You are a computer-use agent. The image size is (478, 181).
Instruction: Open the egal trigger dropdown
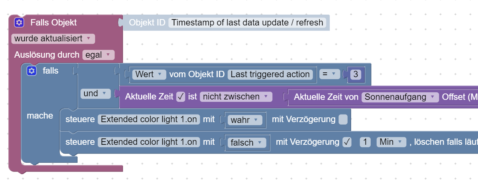point(98,55)
